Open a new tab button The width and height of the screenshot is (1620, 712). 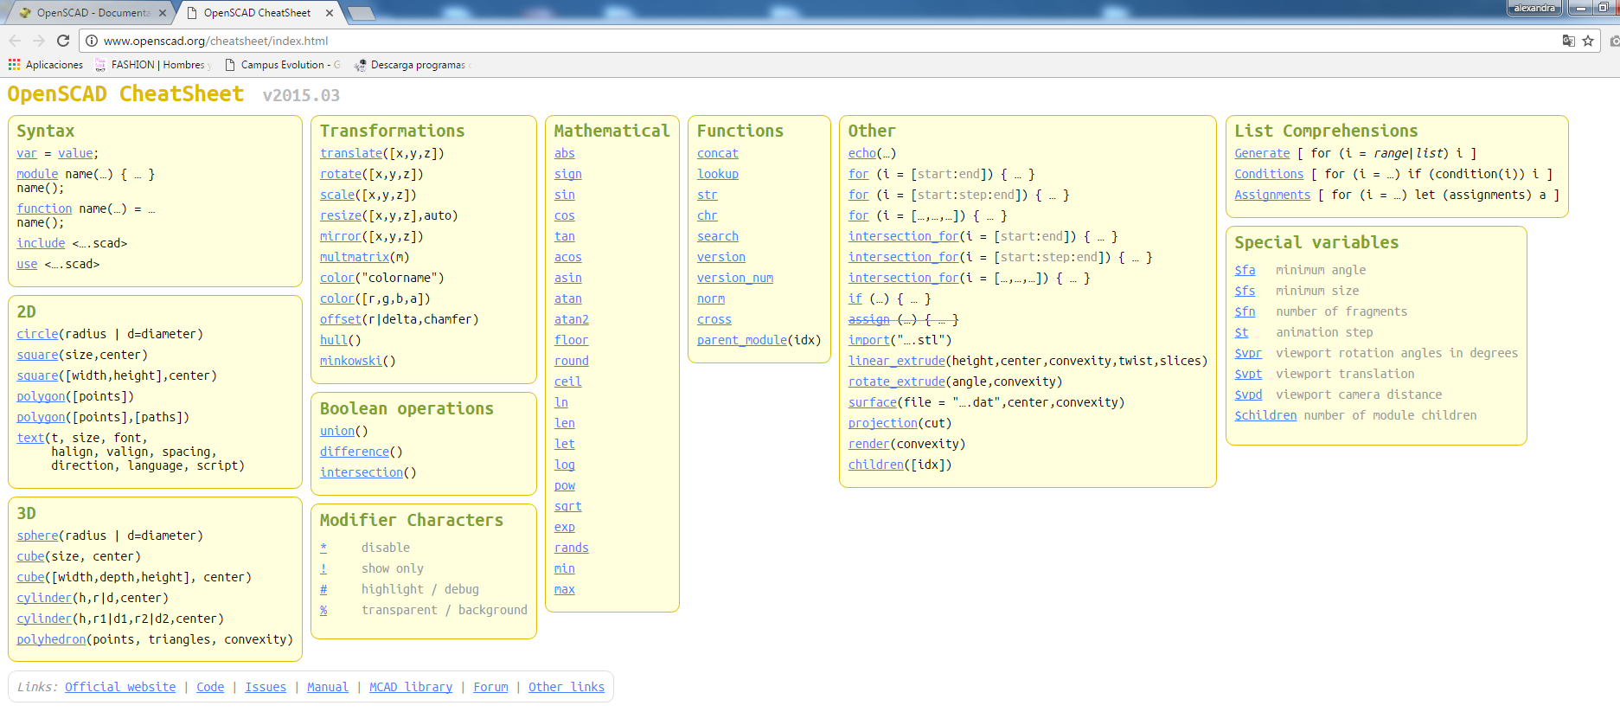point(361,13)
